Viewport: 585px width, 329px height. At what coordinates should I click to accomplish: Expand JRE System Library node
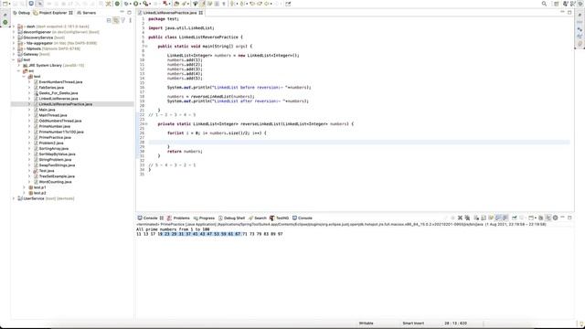point(19,65)
